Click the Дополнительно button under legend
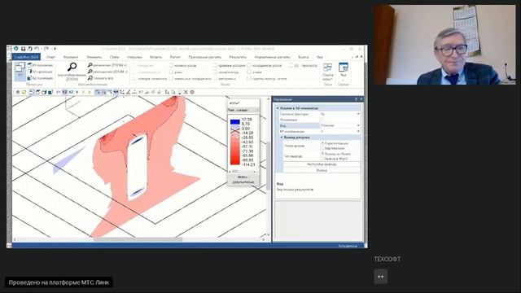The image size is (521, 293). pyautogui.click(x=243, y=182)
